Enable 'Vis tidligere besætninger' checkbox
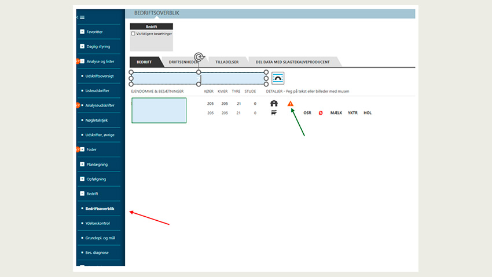This screenshot has height=277, width=492. click(134, 34)
